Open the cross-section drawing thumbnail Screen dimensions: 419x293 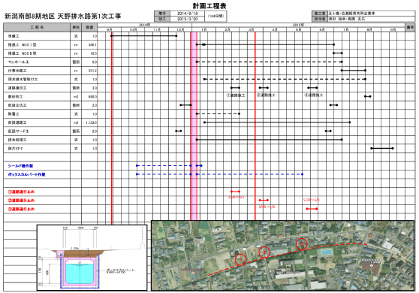point(92,258)
